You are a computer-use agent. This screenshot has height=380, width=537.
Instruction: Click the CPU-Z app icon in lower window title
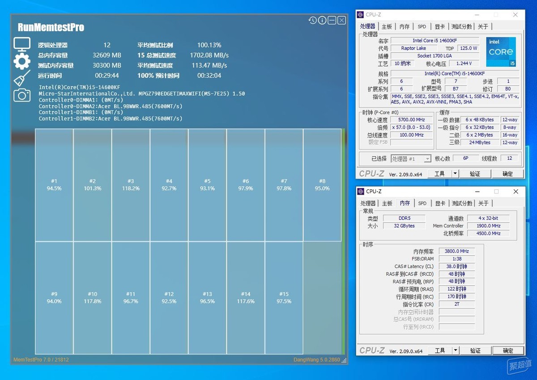[361, 192]
